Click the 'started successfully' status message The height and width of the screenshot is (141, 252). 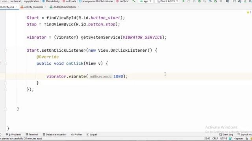[x=21, y=138]
